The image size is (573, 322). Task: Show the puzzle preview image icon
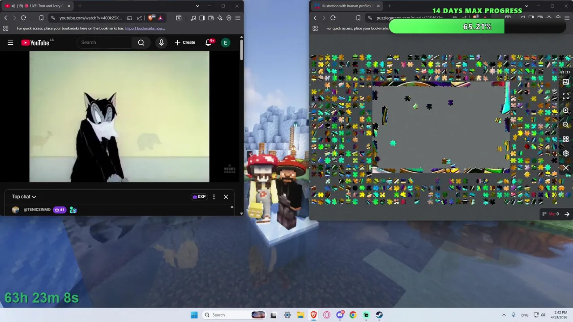[x=566, y=82]
